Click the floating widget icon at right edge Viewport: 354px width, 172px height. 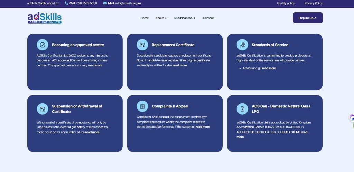pyautogui.click(x=352, y=119)
